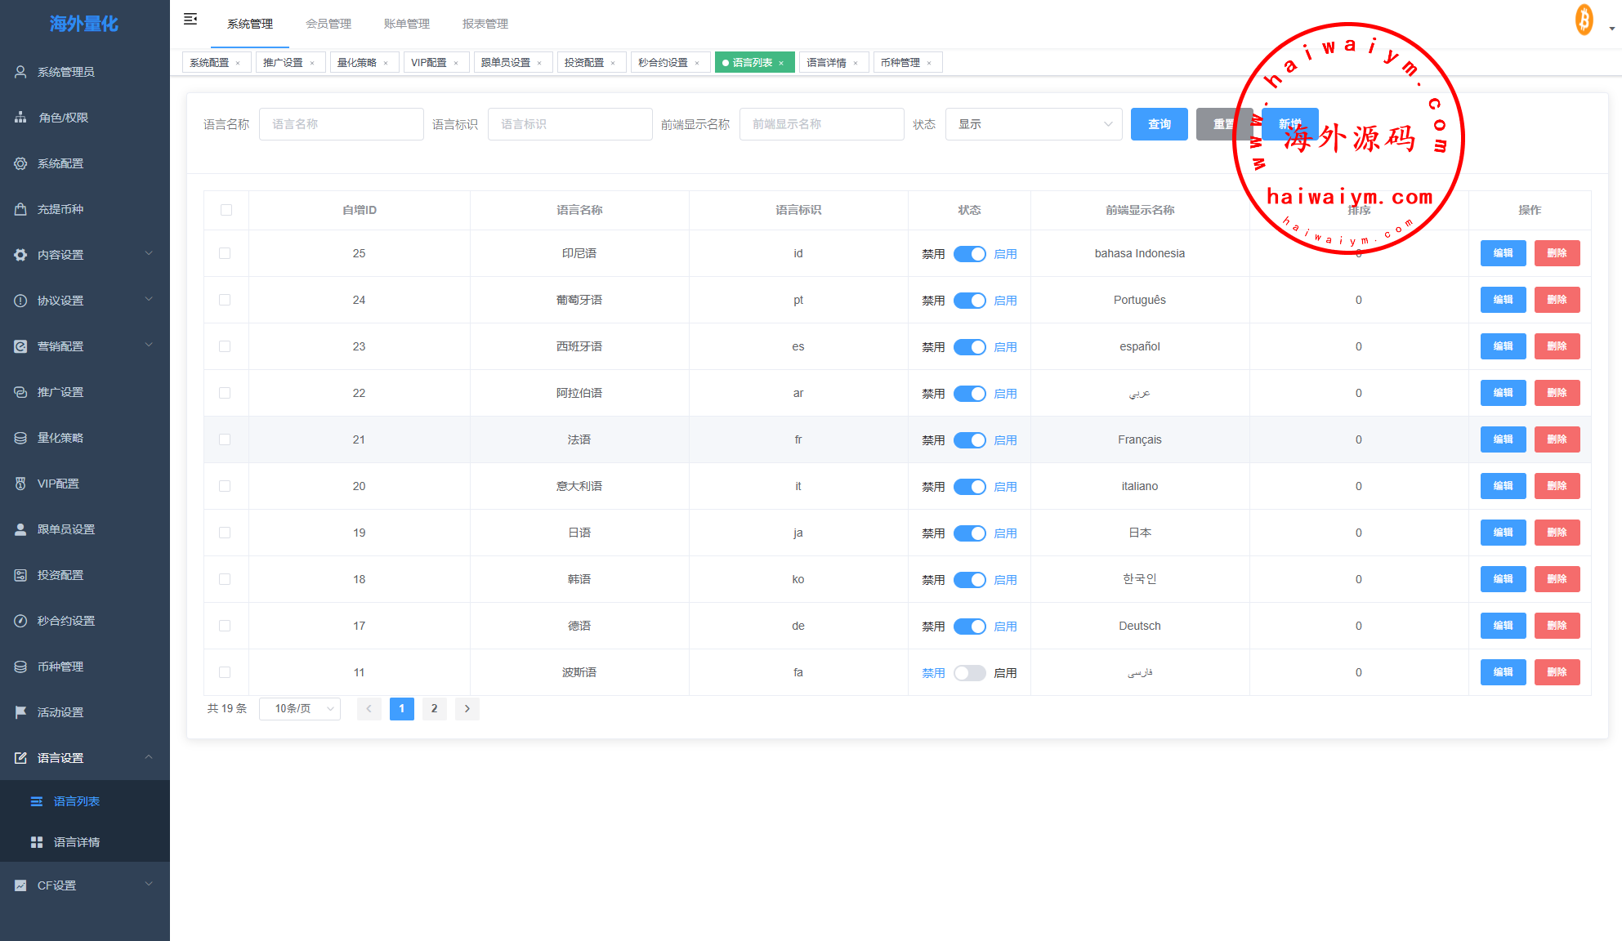Screen dimensions: 1622x941
Task: Click 删除 for the 法语 row
Action: tap(1557, 439)
